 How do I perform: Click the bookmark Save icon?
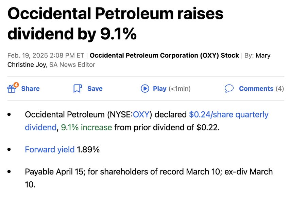click(x=78, y=89)
